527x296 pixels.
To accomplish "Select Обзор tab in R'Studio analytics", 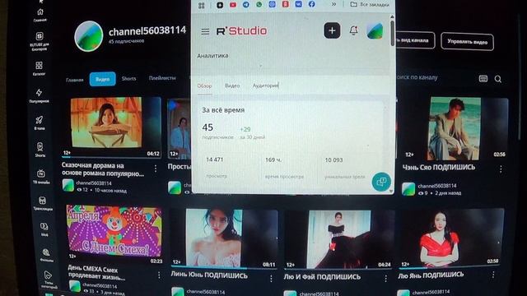I will pyautogui.click(x=204, y=86).
